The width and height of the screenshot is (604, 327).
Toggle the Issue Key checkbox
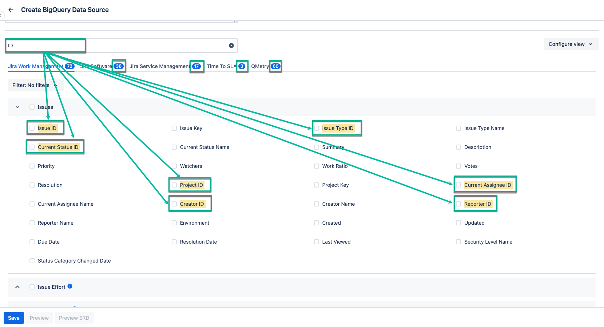pos(174,128)
